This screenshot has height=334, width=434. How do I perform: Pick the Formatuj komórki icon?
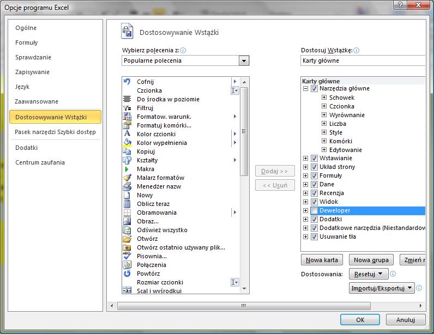pyautogui.click(x=127, y=125)
